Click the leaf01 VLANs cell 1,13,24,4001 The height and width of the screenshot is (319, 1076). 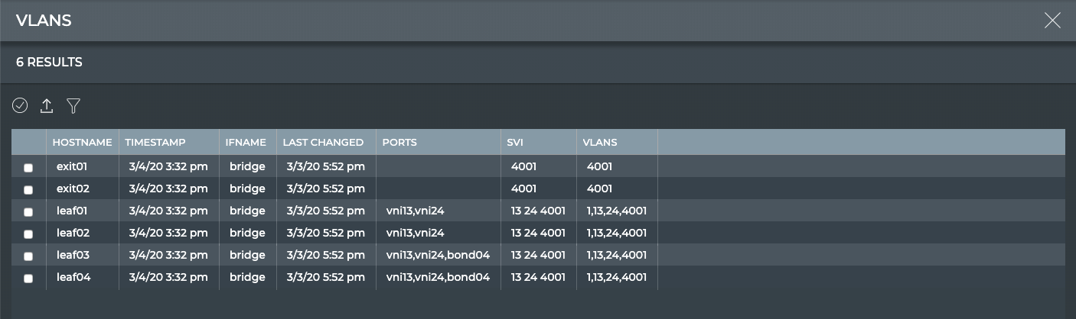(x=617, y=211)
